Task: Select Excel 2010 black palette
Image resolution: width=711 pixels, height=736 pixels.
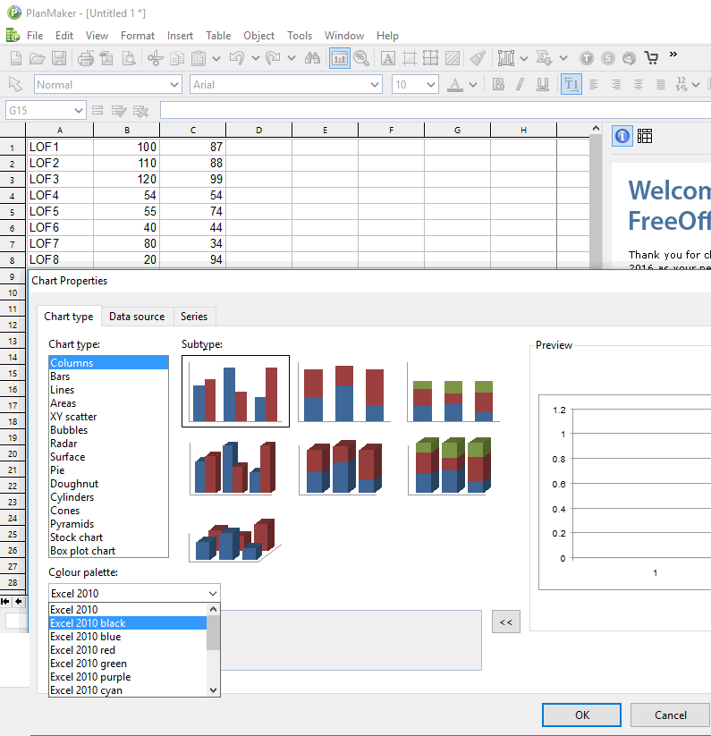Action: point(128,623)
